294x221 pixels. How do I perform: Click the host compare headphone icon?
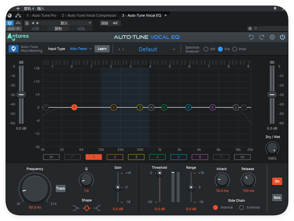(18, 23)
